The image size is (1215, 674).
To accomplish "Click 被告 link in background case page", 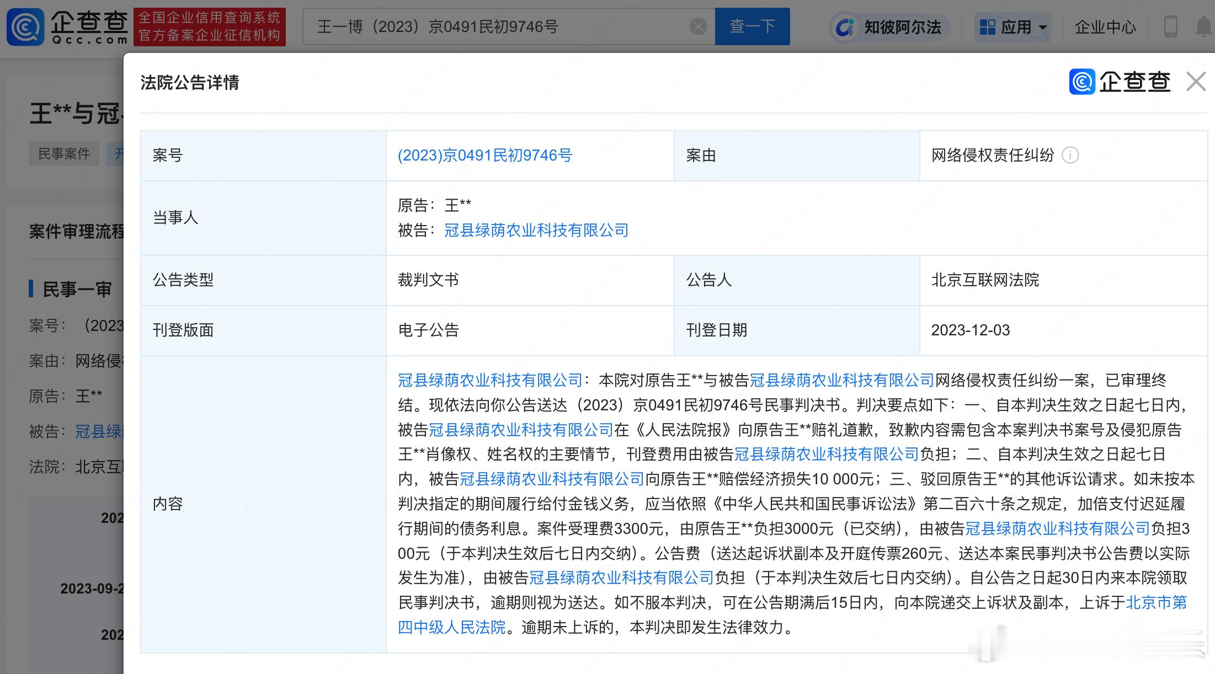I will coord(99,431).
